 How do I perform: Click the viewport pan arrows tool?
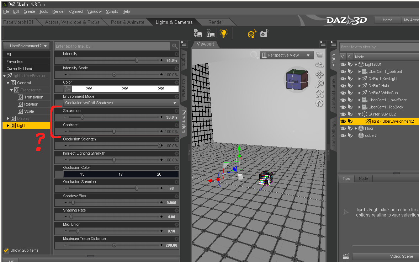(x=319, y=74)
